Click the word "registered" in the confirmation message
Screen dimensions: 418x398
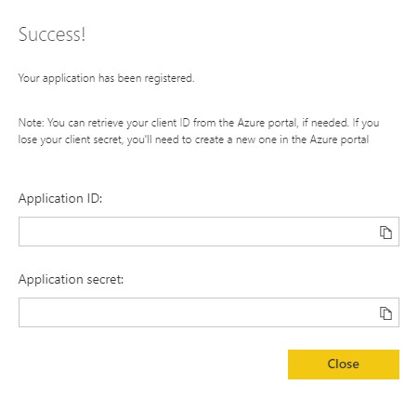[x=169, y=78]
